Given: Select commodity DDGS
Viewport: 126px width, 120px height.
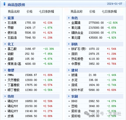Looking at the screenshot, I should tap(74, 101).
